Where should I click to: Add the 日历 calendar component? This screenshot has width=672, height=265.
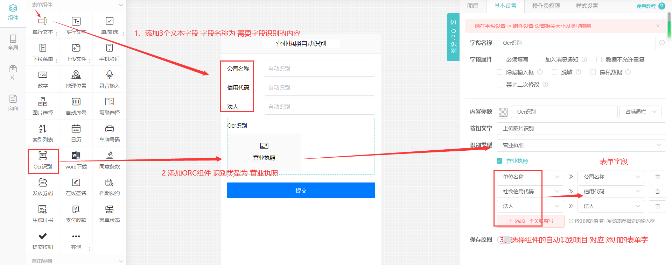tap(76, 133)
